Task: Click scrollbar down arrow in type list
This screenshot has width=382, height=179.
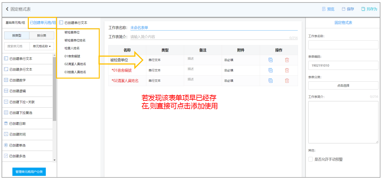Action: [55, 160]
